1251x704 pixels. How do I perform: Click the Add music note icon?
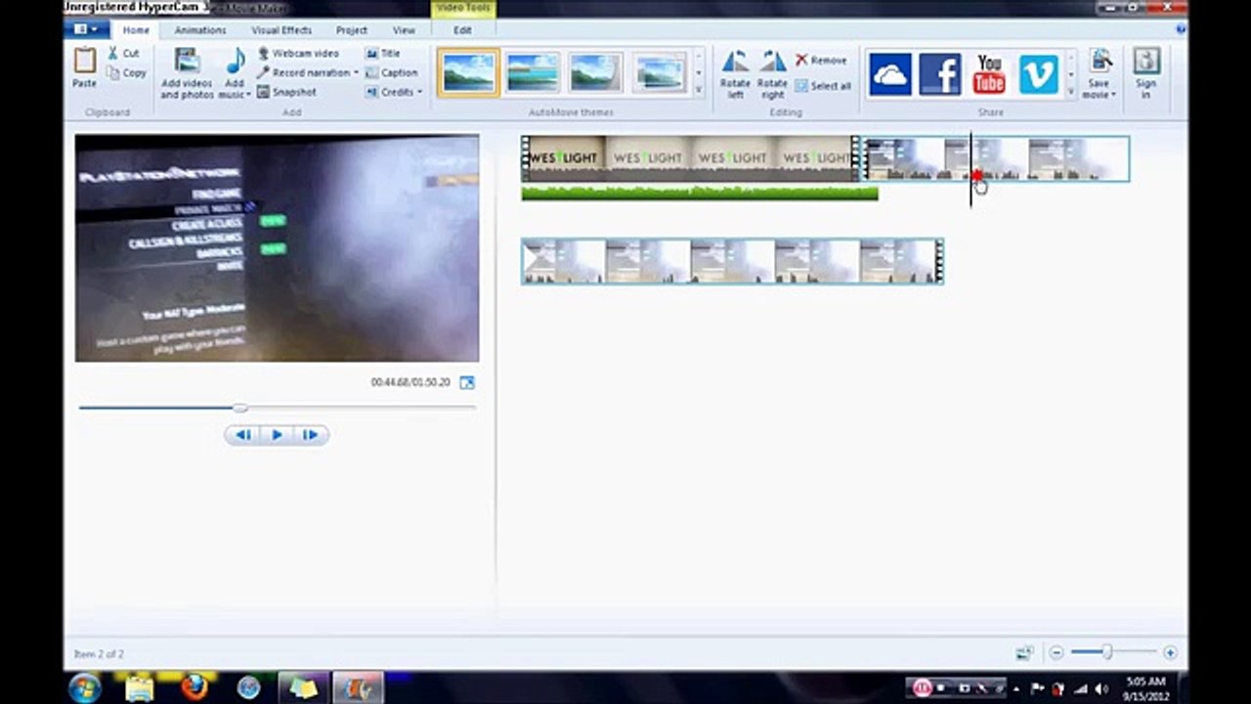tap(236, 62)
